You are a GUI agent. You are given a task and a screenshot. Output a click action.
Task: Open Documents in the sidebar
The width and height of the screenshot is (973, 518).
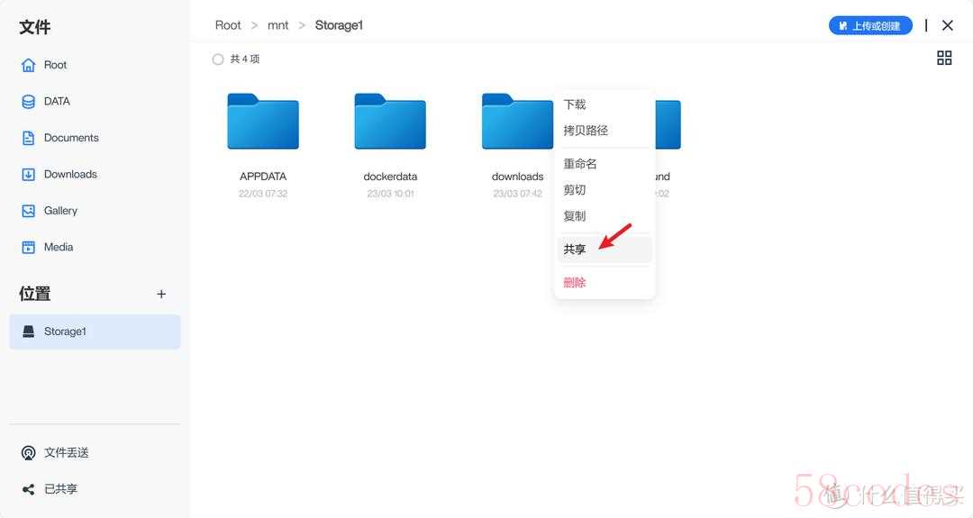[x=71, y=138]
